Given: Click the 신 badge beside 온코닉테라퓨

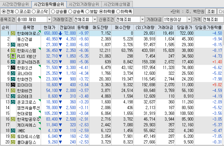Looking at the screenshot, I should [13, 62].
